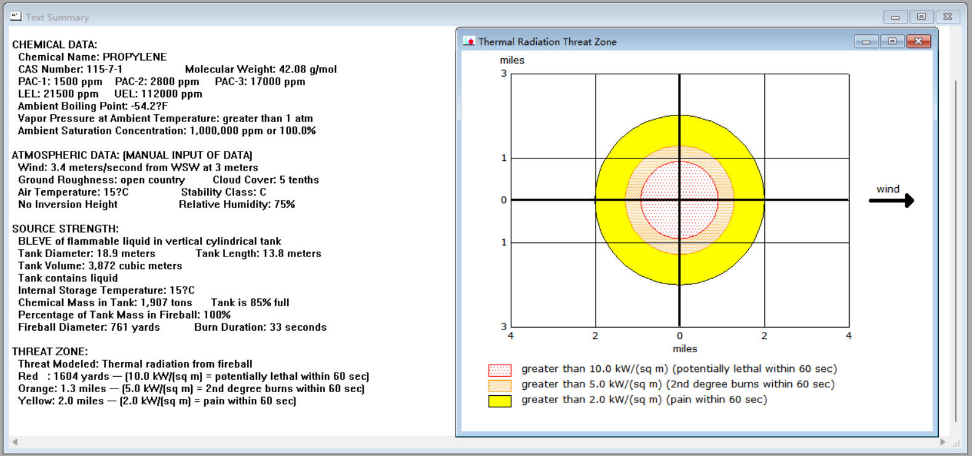Click 'Relative Humidity: 75%' text

click(237, 204)
